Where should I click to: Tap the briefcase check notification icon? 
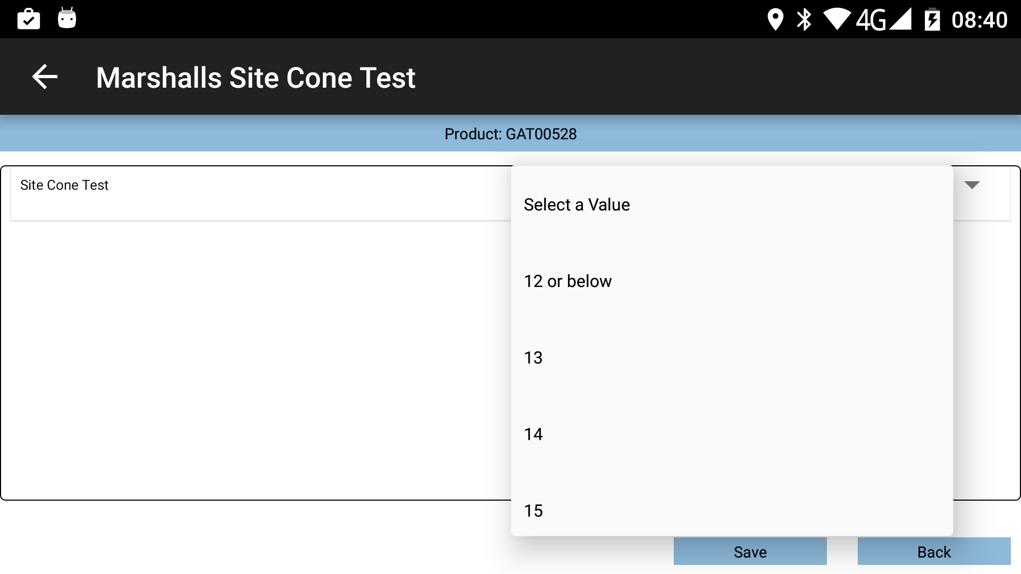(29, 19)
